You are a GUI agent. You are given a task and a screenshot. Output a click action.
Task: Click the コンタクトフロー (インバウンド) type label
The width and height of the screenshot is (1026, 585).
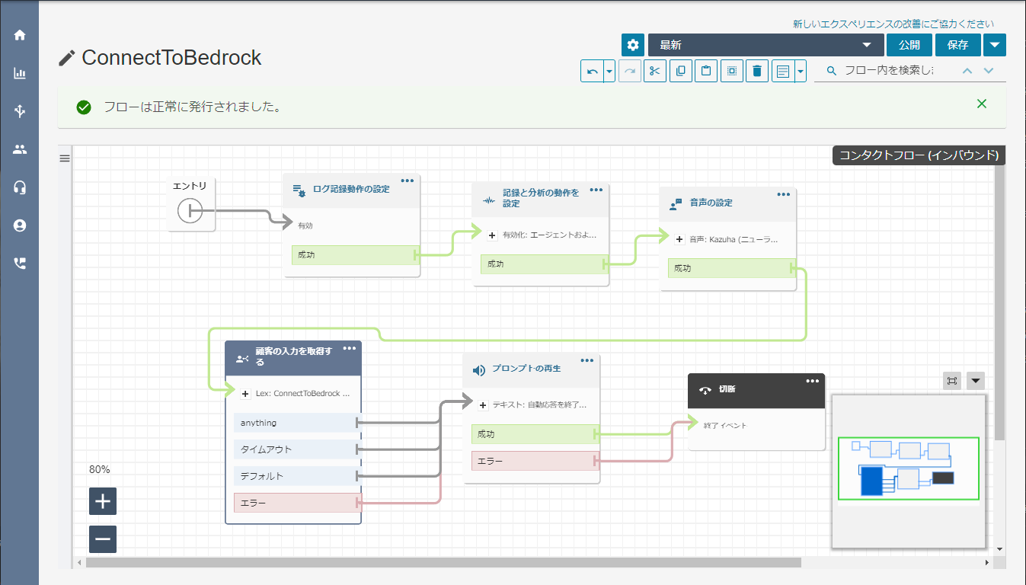click(919, 155)
